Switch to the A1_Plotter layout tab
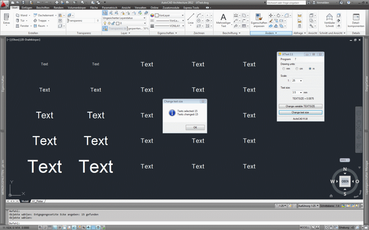The image size is (369, 230). coord(38,201)
